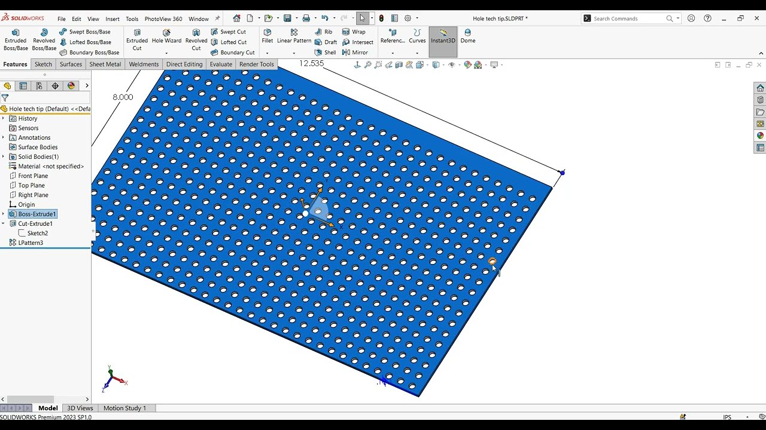
Task: Expand the Cut-Extrude1 feature
Action: (x=4, y=224)
